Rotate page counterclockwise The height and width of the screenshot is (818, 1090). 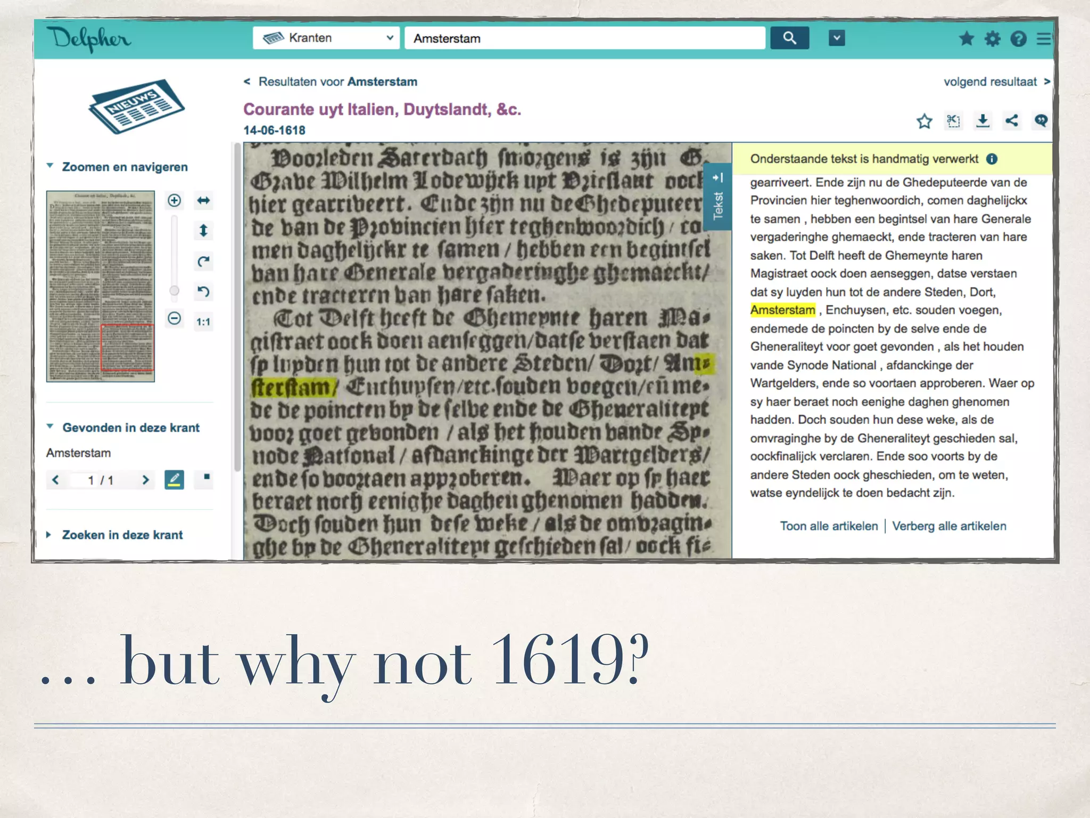pyautogui.click(x=203, y=291)
